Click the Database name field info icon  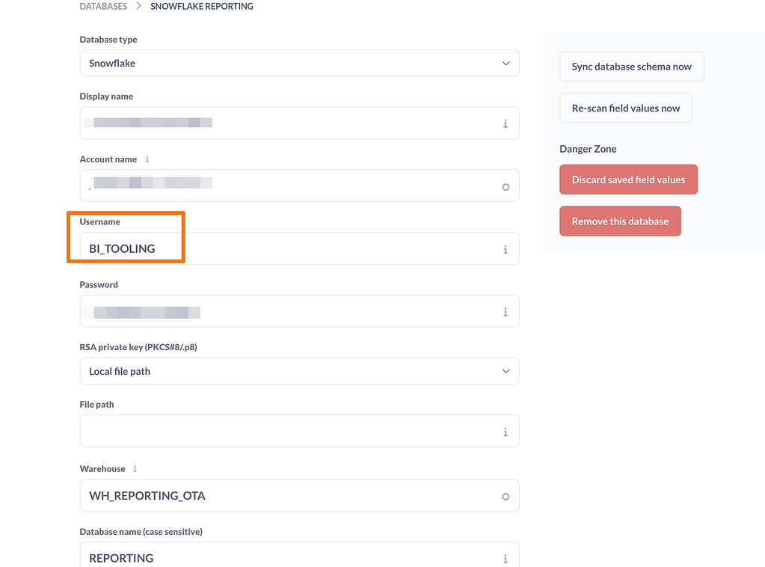coord(506,559)
